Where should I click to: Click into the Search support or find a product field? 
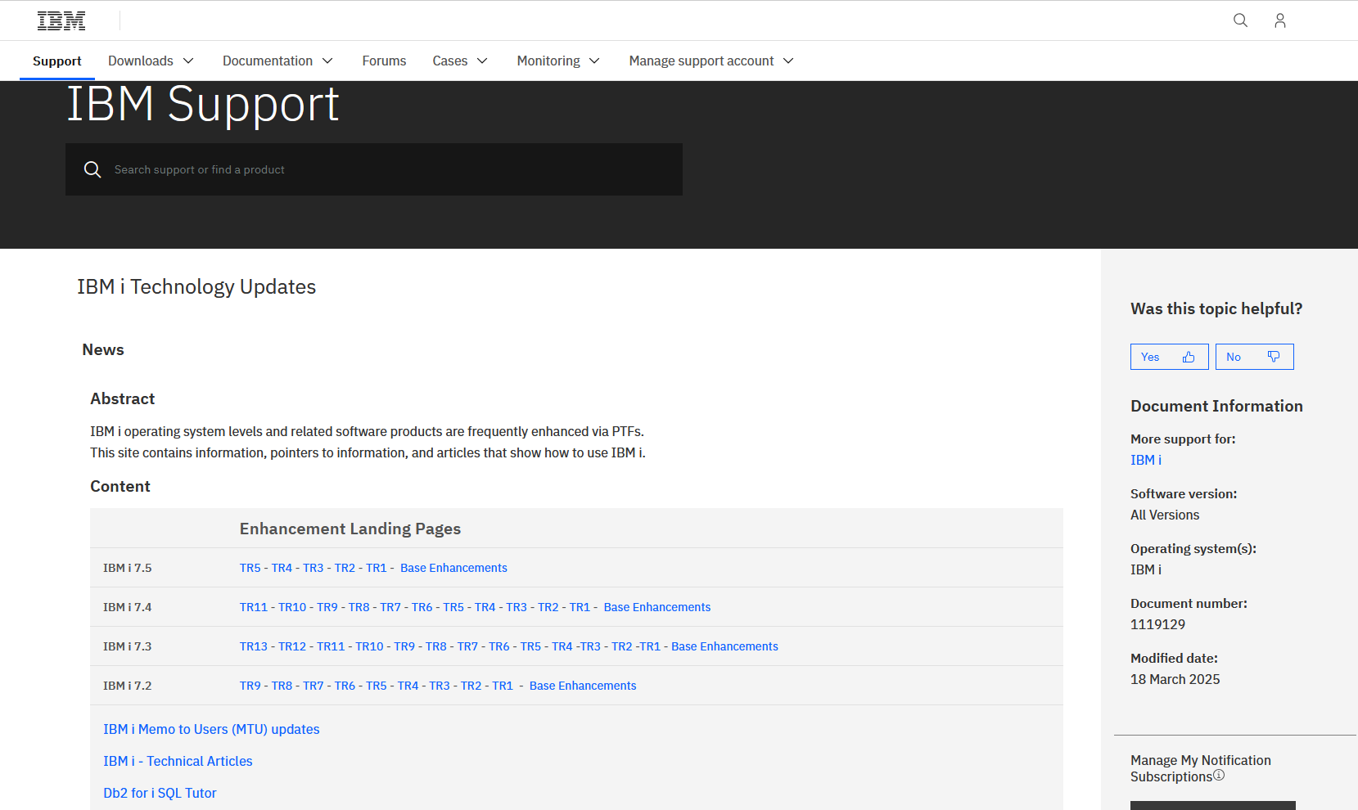click(x=374, y=169)
